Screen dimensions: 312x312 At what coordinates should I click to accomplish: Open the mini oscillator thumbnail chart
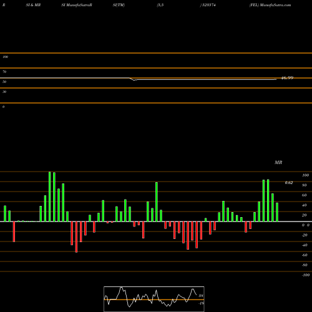[154, 299]
